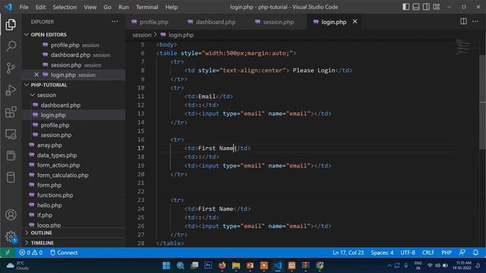This screenshot has height=273, width=486.
Task: Open Remote Explorer view
Action: [11, 134]
